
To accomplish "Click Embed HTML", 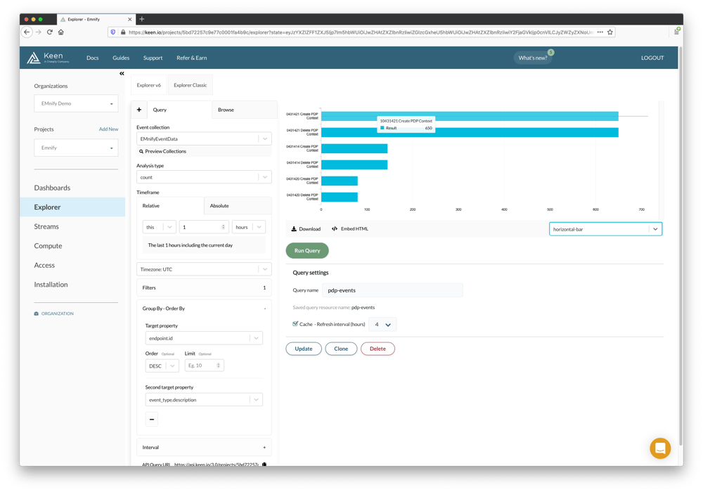I will 350,229.
